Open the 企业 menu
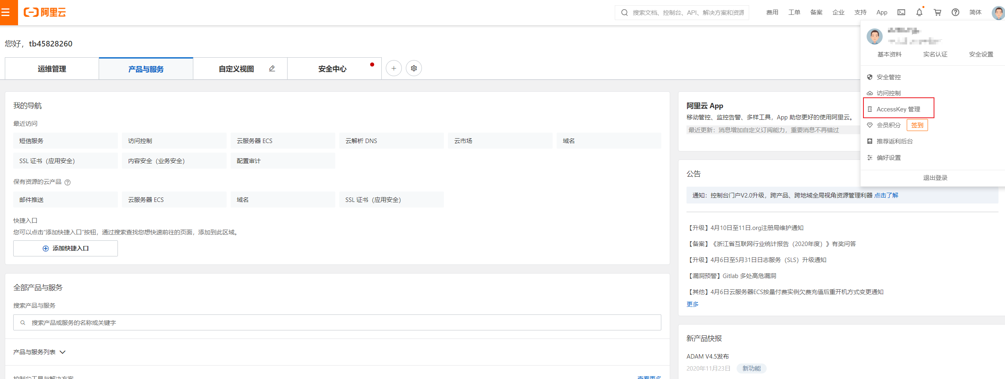This screenshot has width=1005, height=379. (838, 12)
